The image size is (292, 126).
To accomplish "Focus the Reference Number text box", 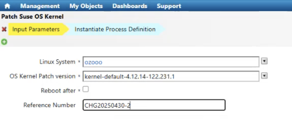I will point(154,105).
